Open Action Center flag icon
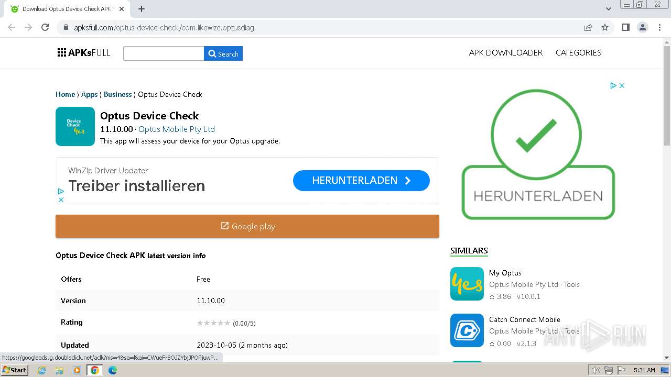The width and height of the screenshot is (671, 377). point(621,370)
